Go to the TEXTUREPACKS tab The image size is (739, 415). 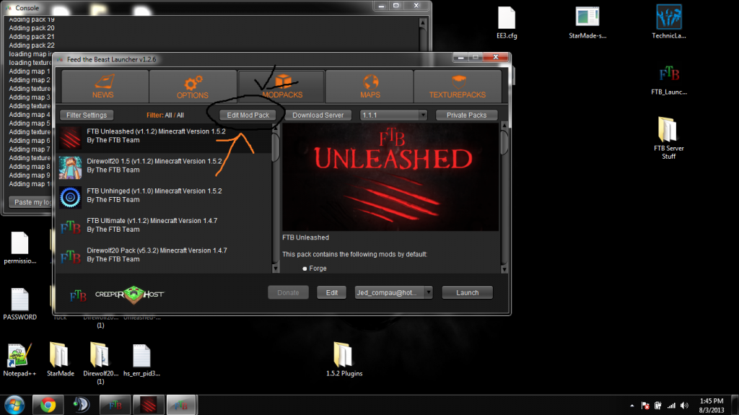coord(457,87)
